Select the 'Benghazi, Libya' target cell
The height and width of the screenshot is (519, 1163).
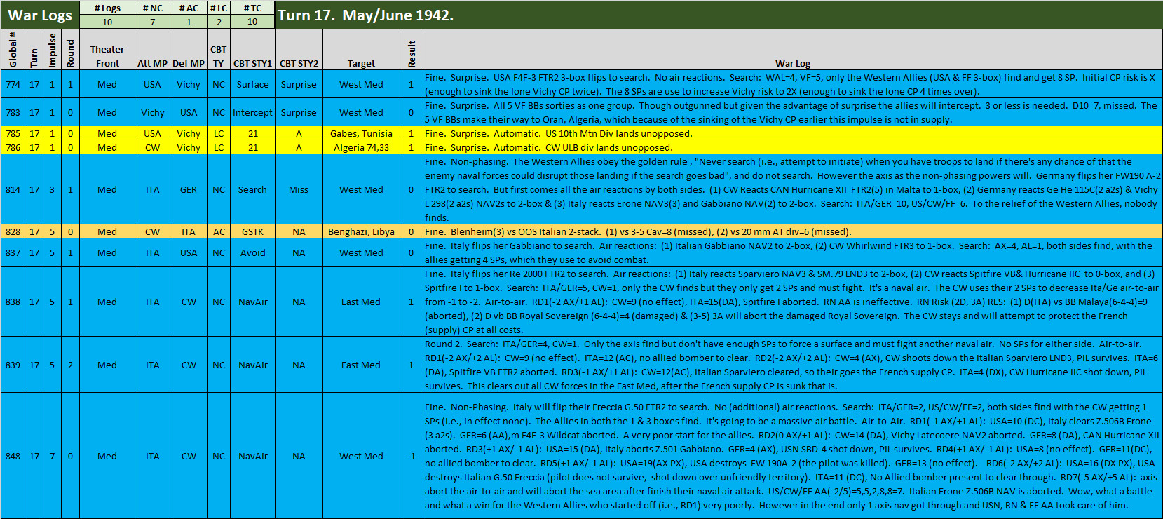[361, 231]
